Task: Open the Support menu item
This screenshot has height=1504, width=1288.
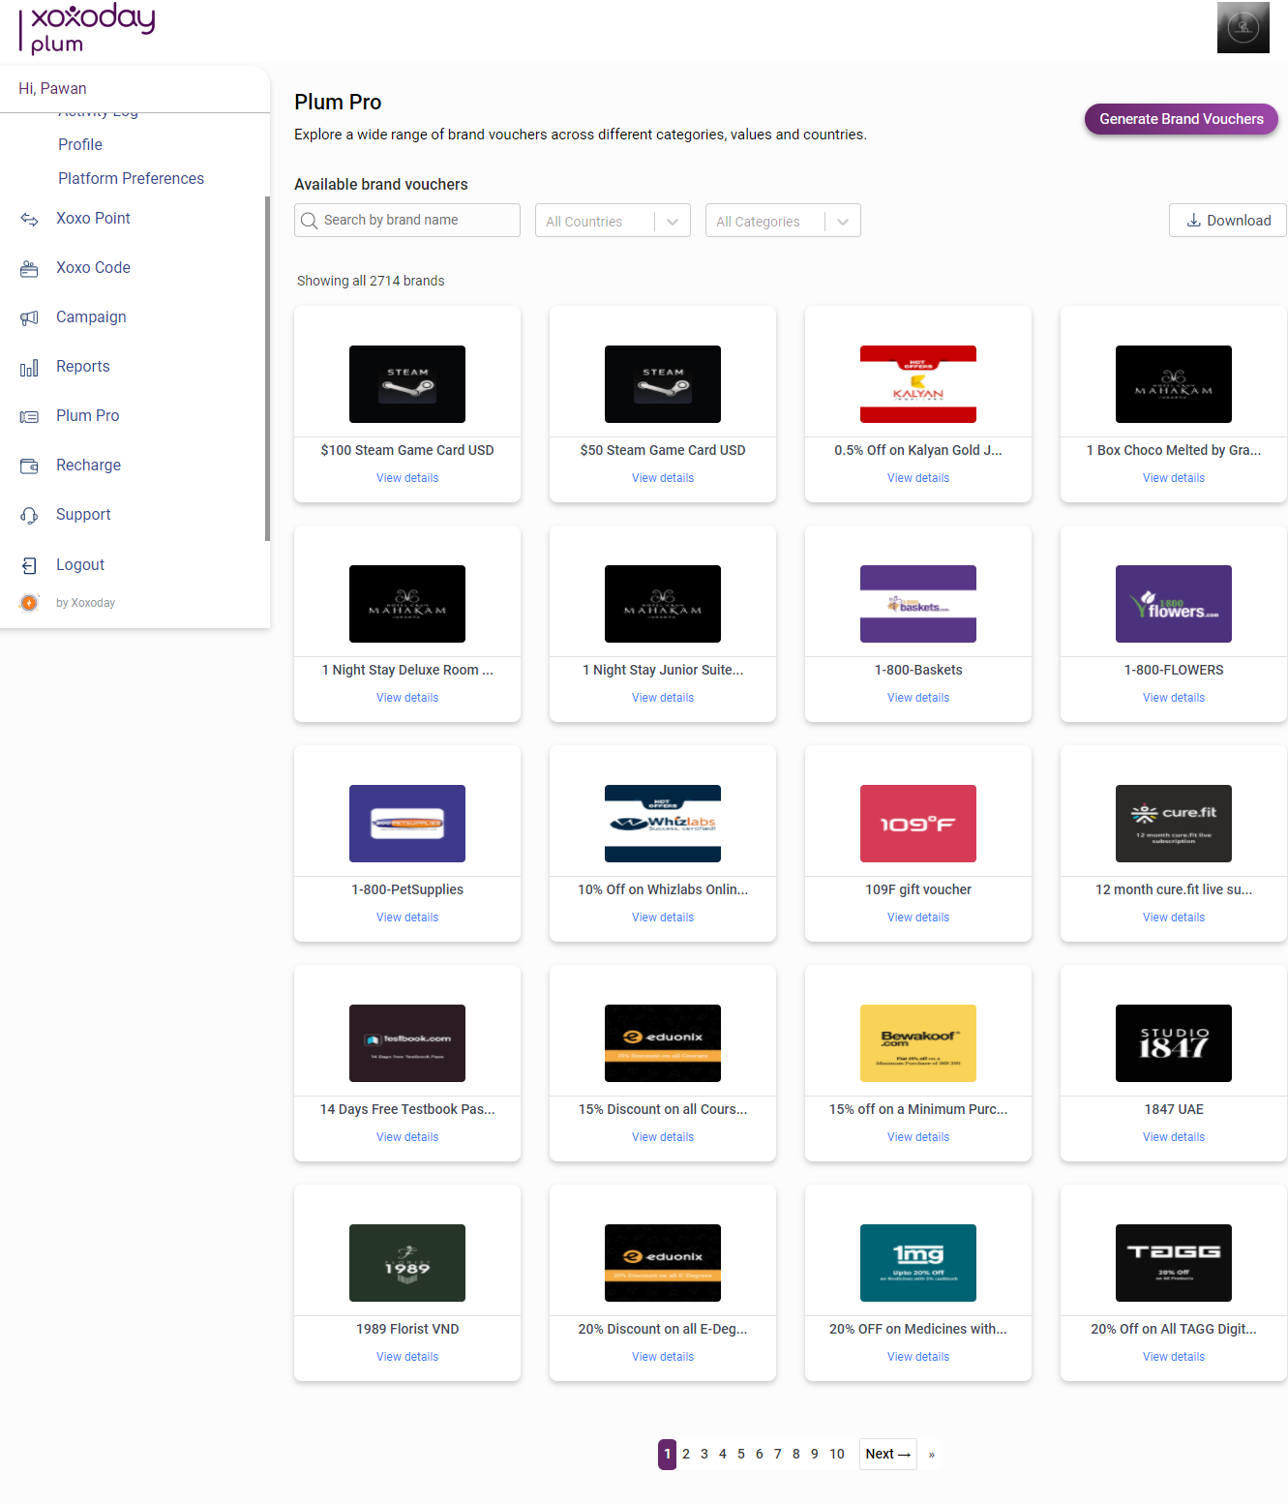Action: (x=83, y=515)
